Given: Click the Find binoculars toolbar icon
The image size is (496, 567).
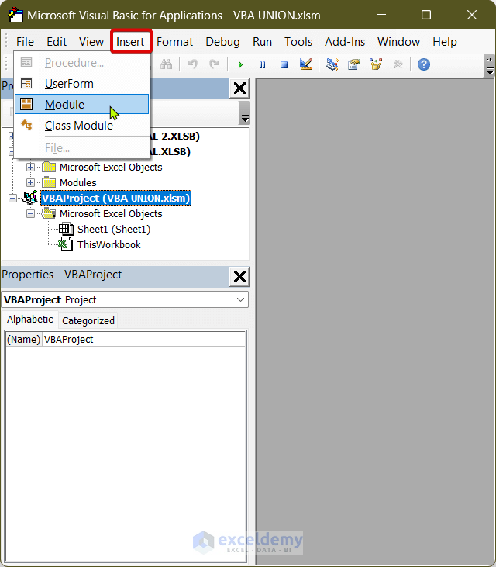Looking at the screenshot, I should [166, 64].
